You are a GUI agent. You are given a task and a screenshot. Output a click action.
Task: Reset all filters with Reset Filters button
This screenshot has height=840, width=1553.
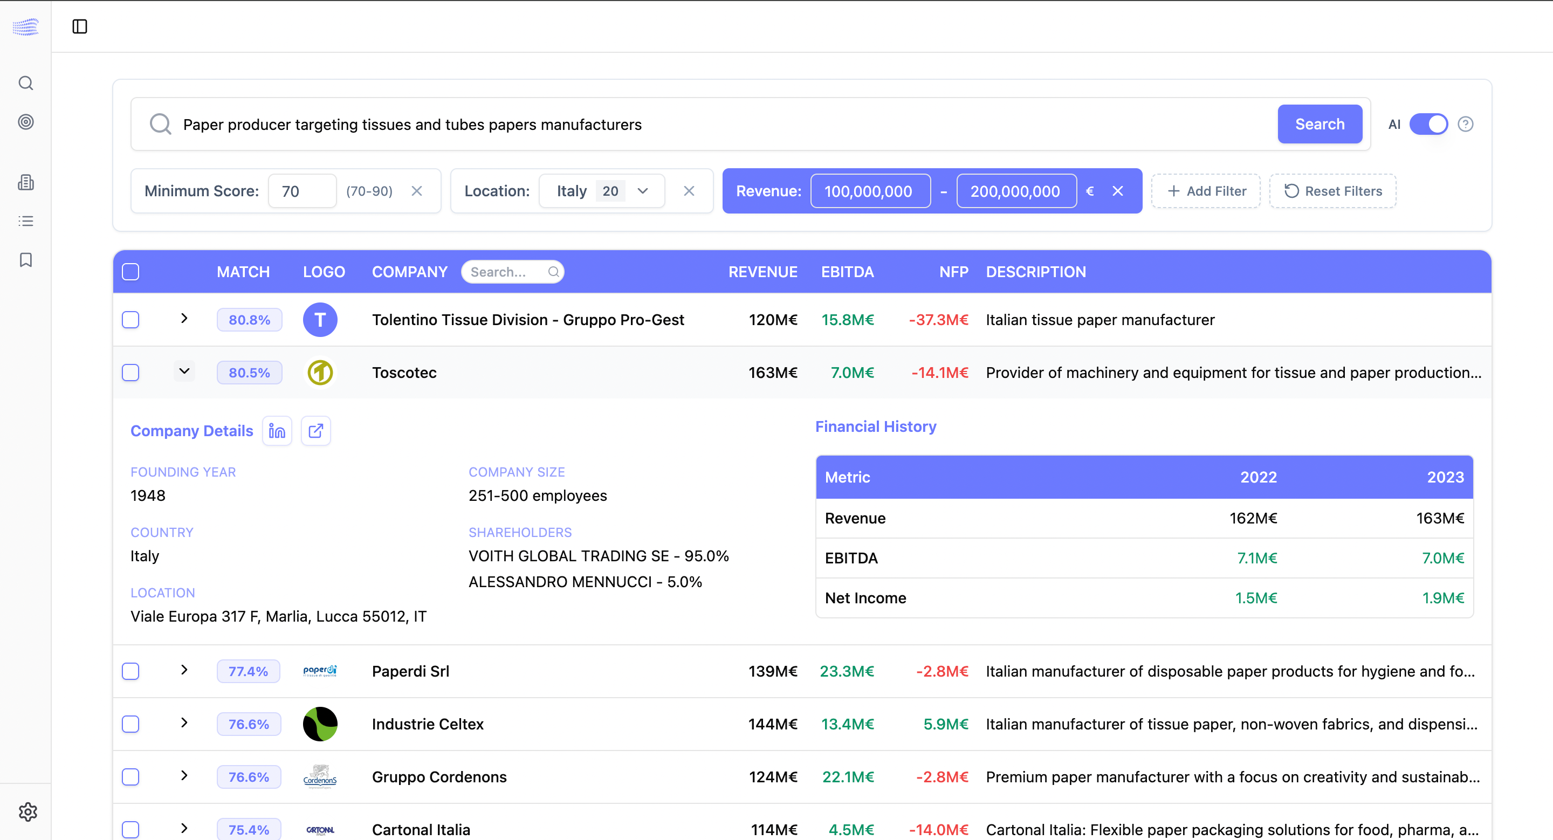[1332, 190]
